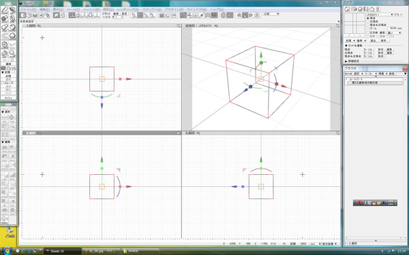Click the camera navigation cross pad
Viewport: 409px width, 255px height.
(x=354, y=23)
